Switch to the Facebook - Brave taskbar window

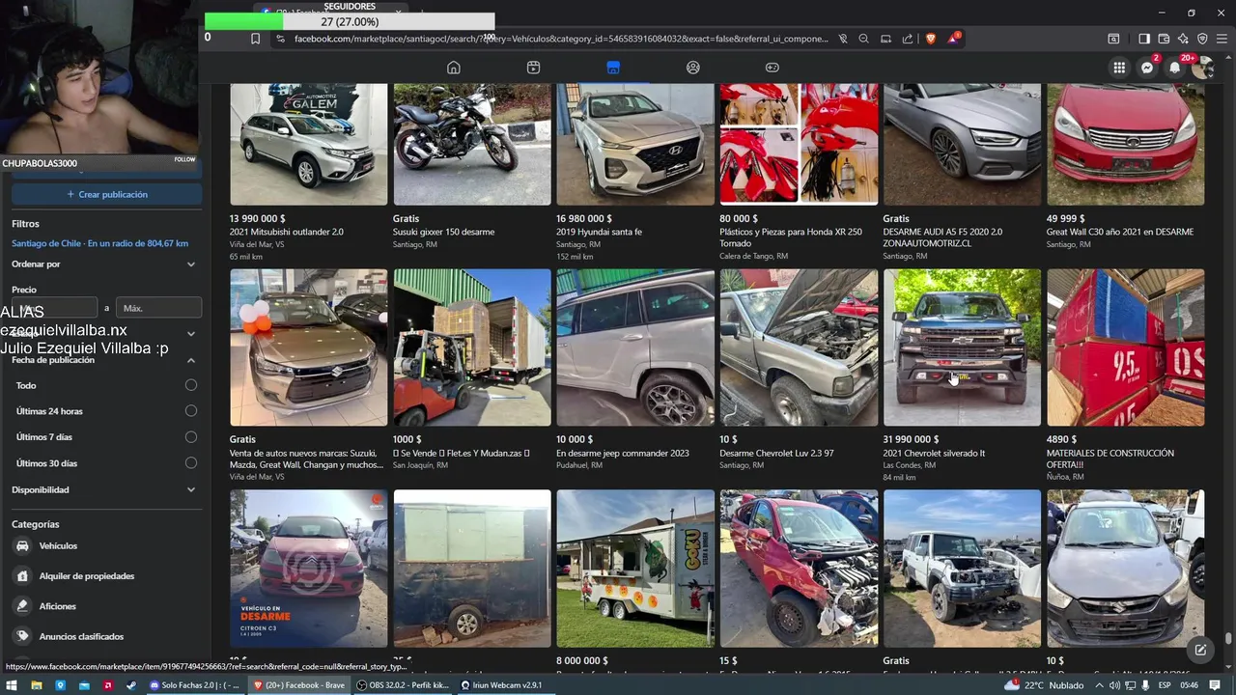298,685
